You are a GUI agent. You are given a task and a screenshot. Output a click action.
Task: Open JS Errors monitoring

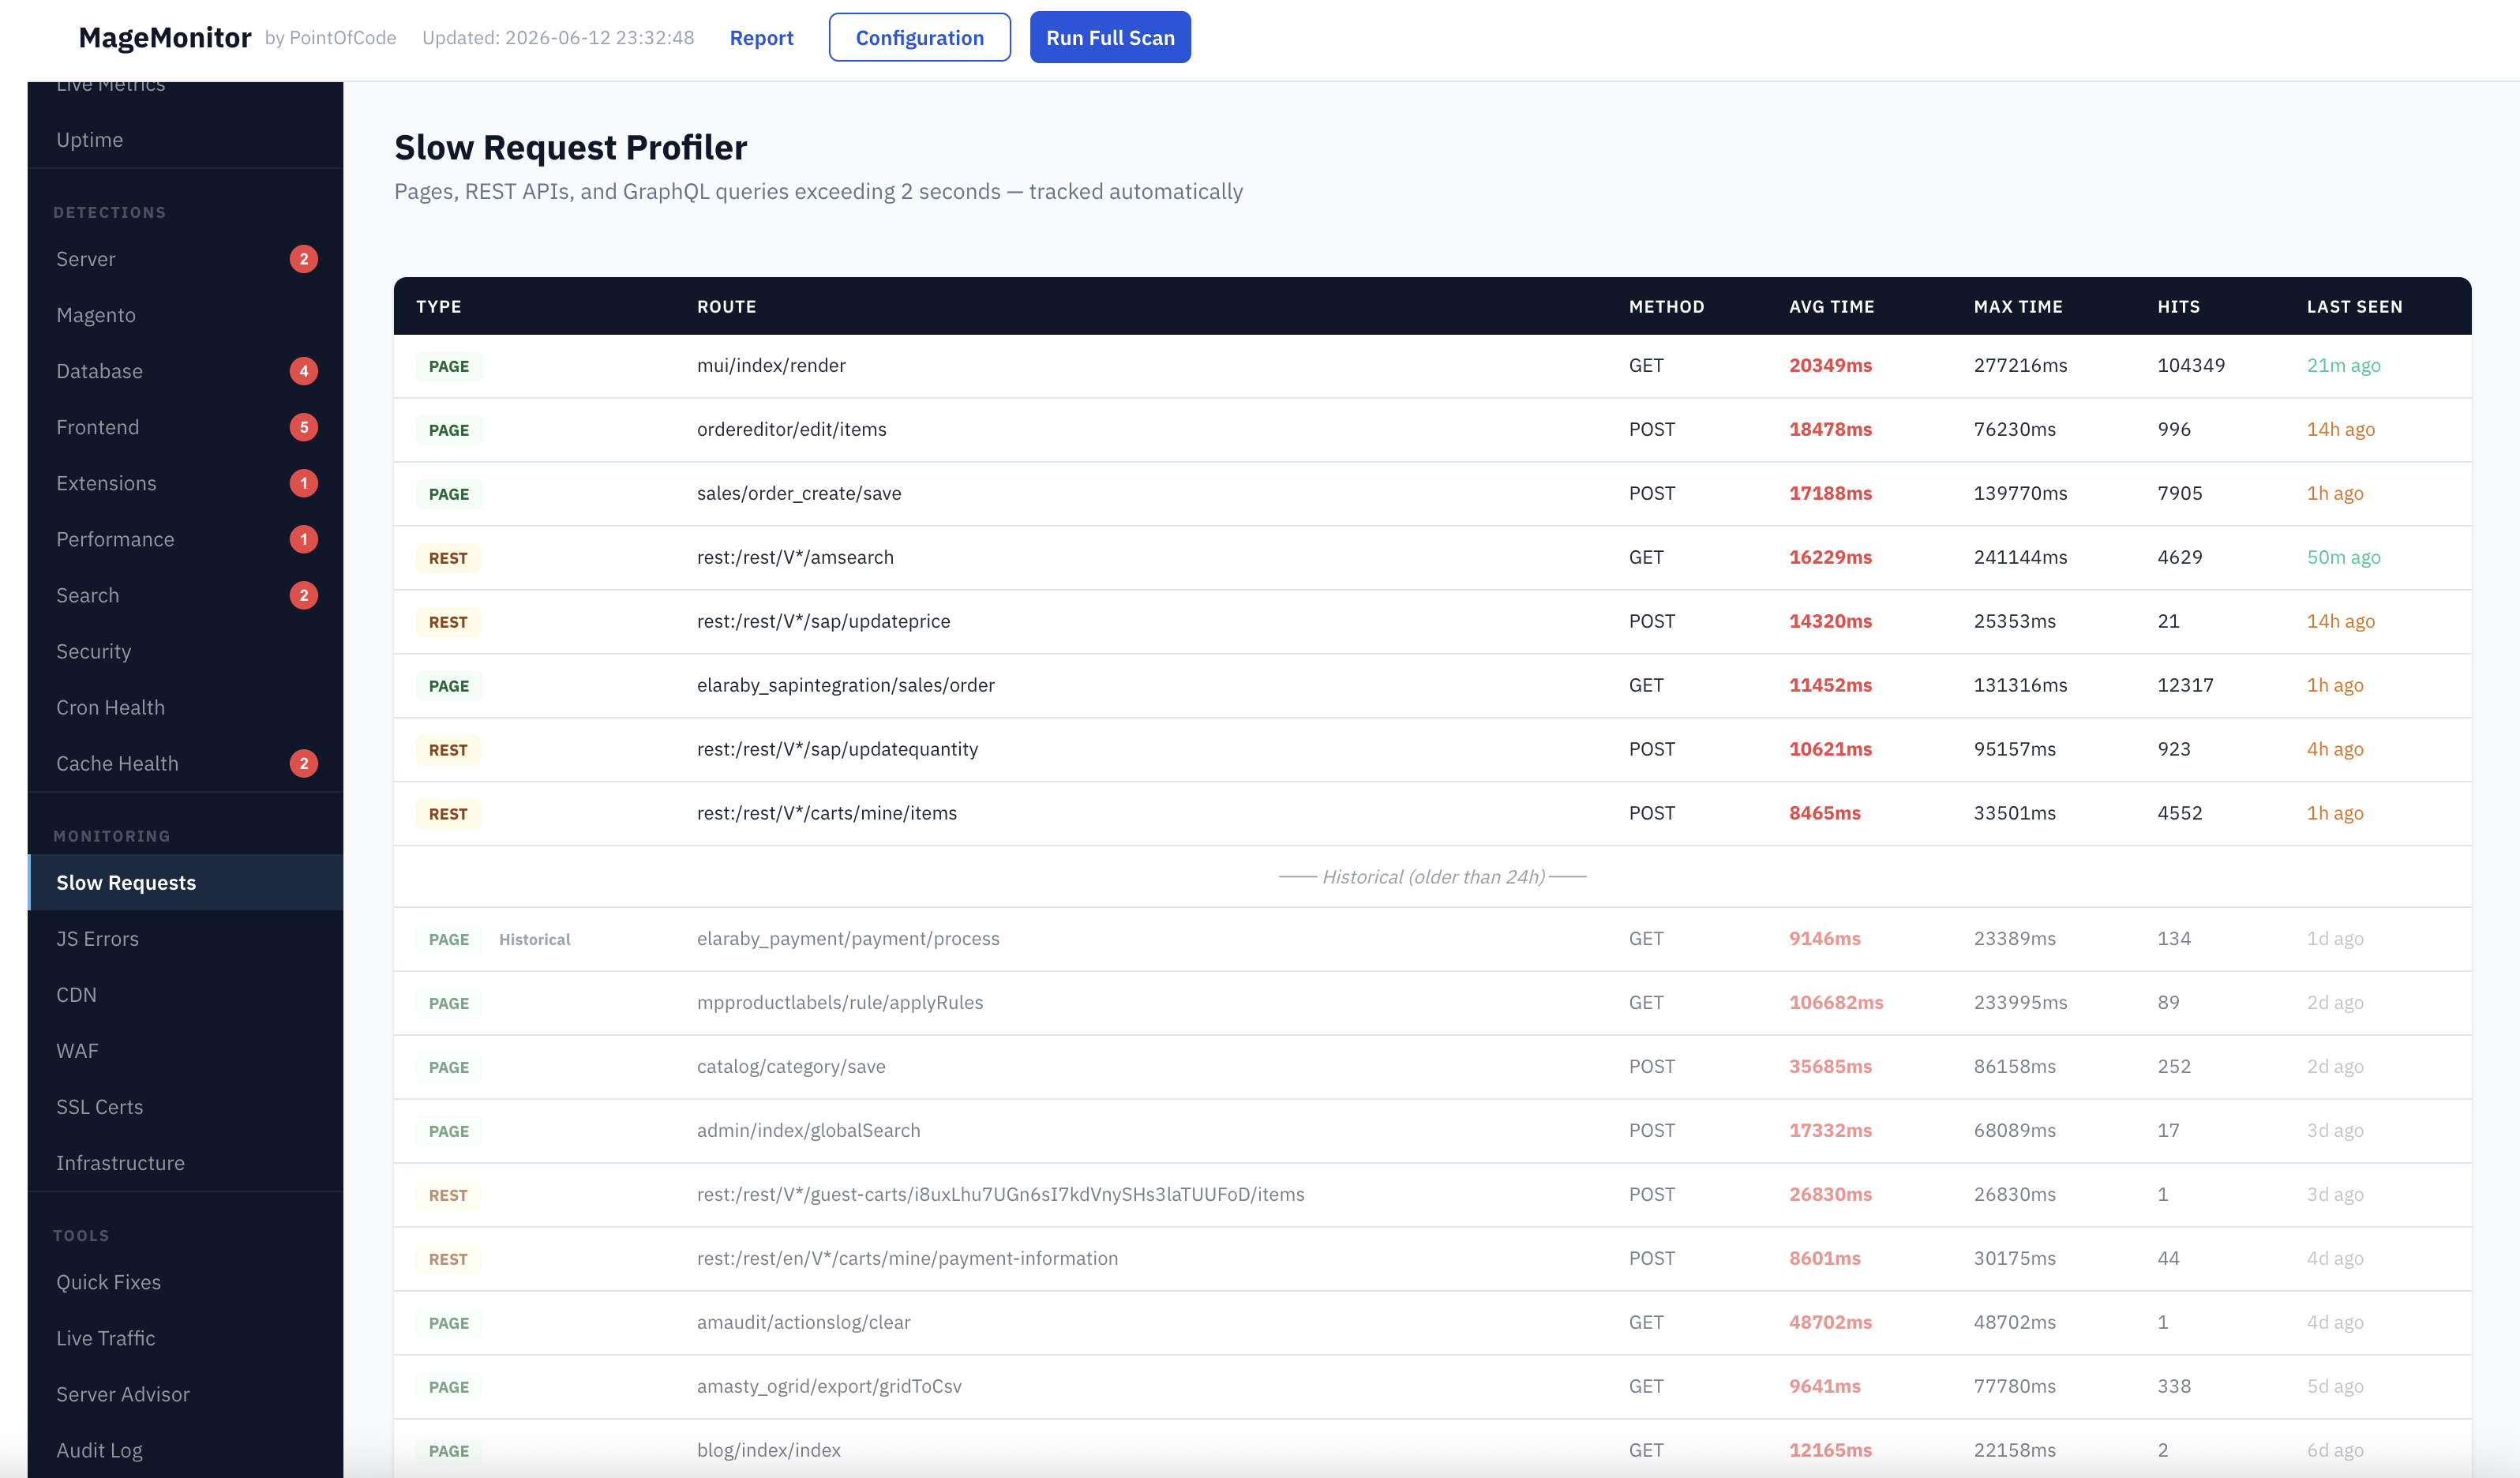(x=186, y=938)
